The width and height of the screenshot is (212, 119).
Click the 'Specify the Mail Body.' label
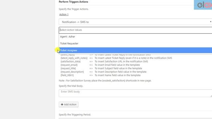(71, 86)
